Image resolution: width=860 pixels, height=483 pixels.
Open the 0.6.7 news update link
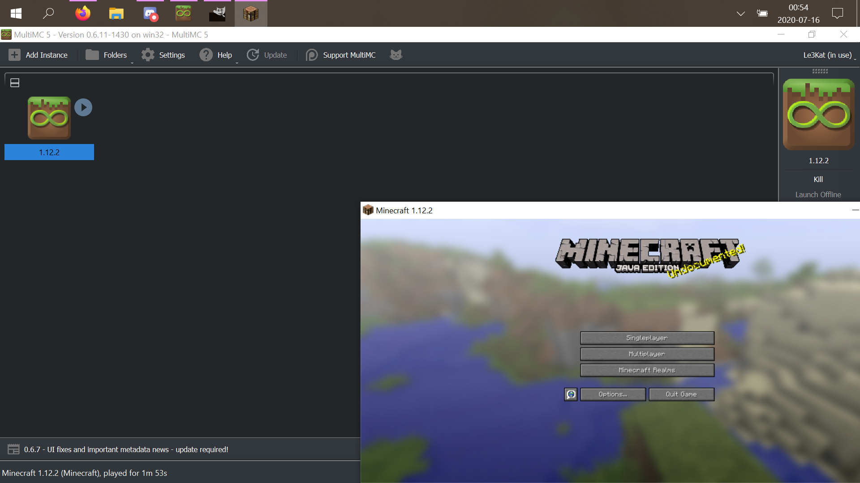[126, 449]
